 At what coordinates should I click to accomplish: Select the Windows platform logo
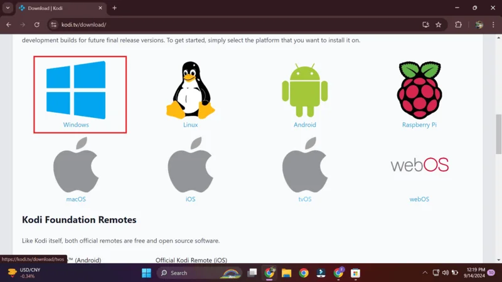point(76,90)
